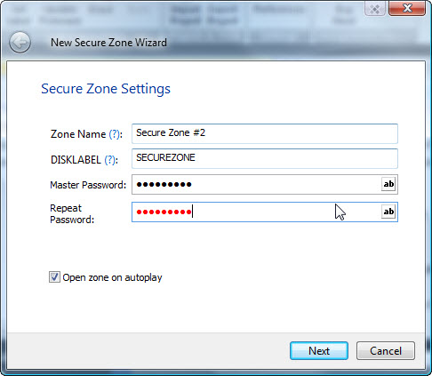The width and height of the screenshot is (432, 376).
Task: Click the 'DISKLABEL' label text
Action: (x=76, y=160)
